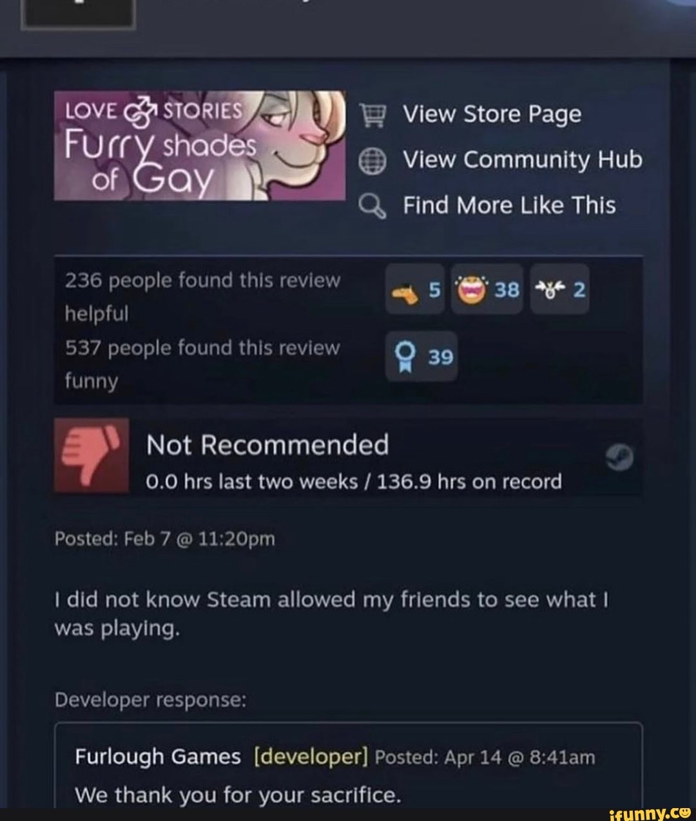696x821 pixels.
Task: Click the 236 people found helpful text
Action: point(203,297)
